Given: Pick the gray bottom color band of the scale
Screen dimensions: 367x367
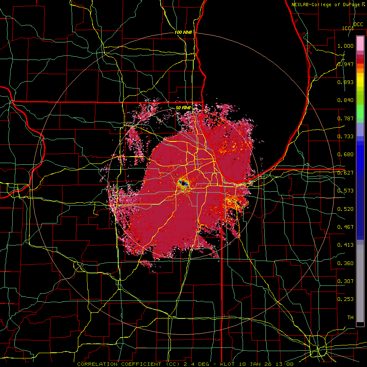Looking at the screenshot, I should pyautogui.click(x=360, y=283).
